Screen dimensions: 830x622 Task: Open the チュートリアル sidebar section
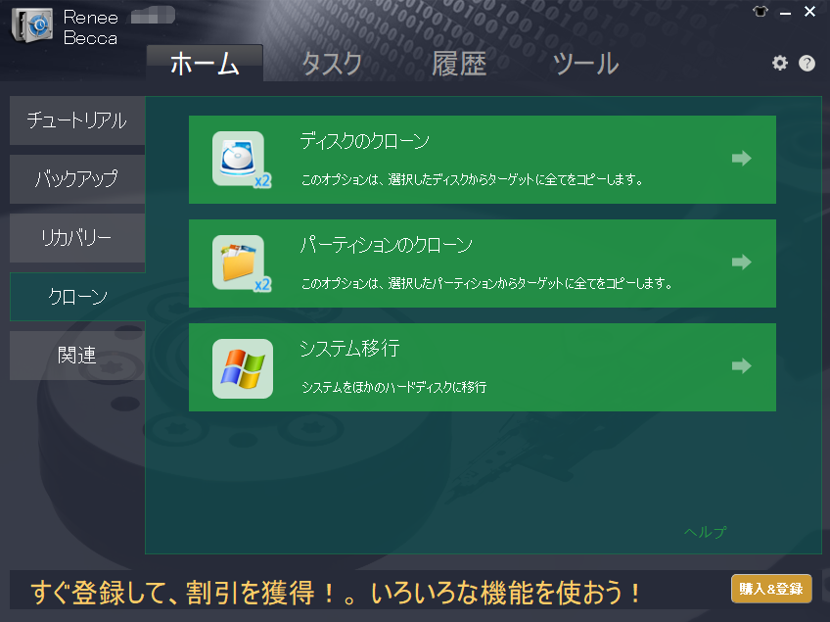(x=77, y=121)
